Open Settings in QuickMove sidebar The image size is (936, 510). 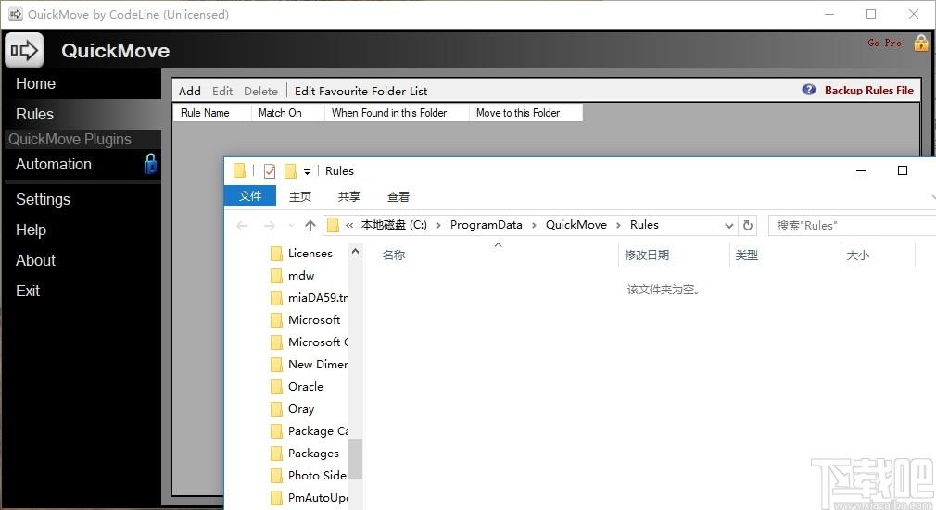click(x=43, y=199)
